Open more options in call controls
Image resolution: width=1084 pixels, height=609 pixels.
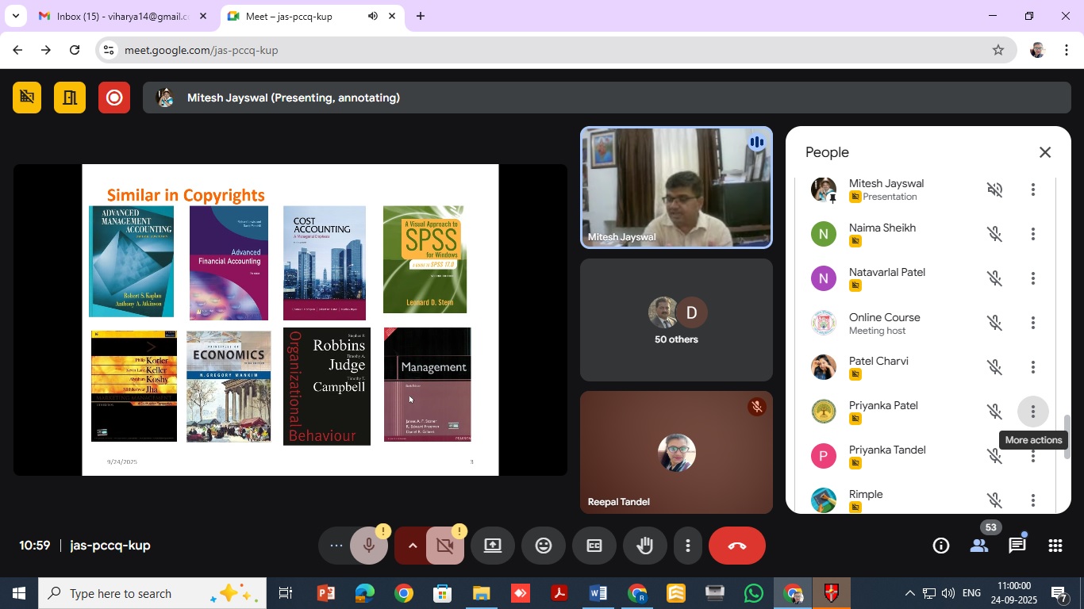(687, 546)
